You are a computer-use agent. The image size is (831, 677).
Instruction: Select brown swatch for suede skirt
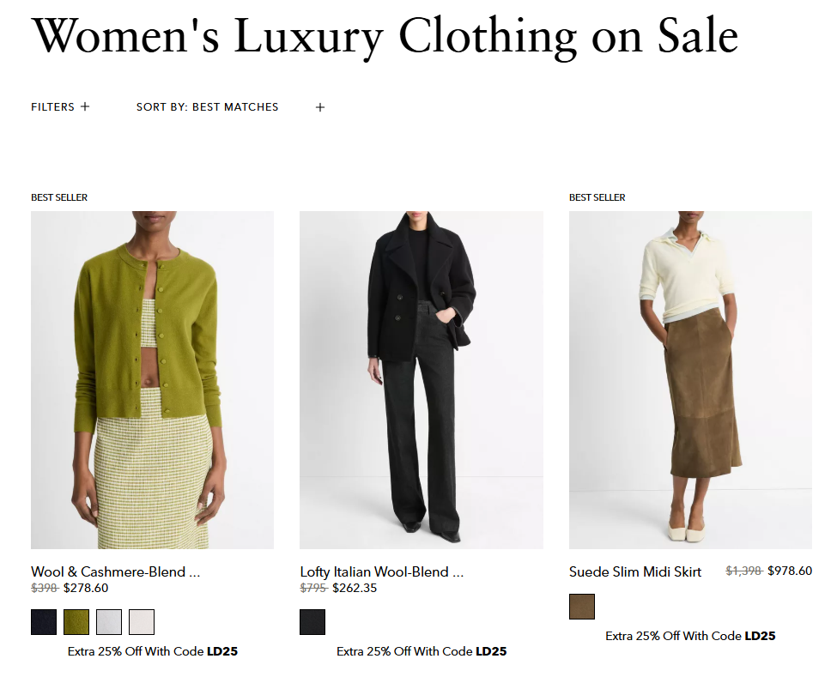pos(582,607)
